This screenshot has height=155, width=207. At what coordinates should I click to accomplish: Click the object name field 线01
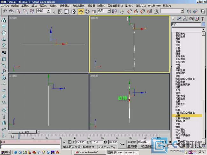pos(186,24)
